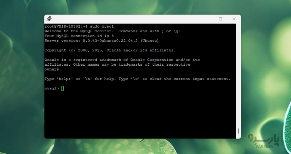Maximize the terminal window
Viewport: 291px width, 154px height.
(220, 19)
